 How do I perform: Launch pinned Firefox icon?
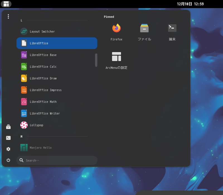click(117, 28)
